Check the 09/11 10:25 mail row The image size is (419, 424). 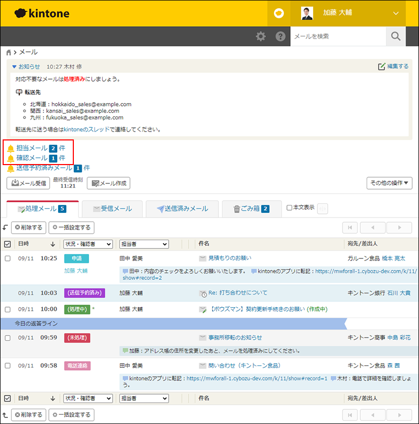[7, 258]
